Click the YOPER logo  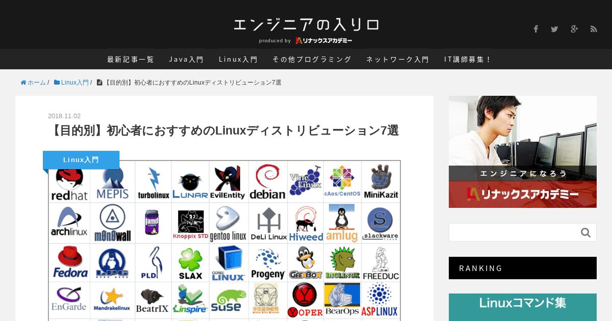click(305, 301)
